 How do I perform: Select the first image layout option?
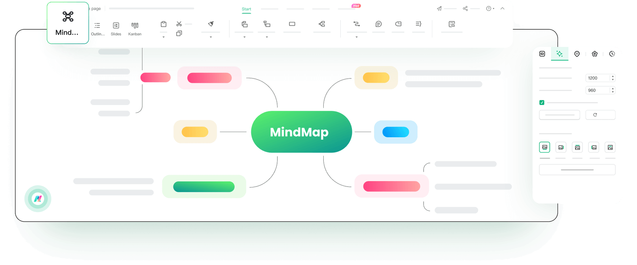click(x=545, y=147)
